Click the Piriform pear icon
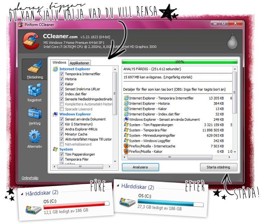 [x=232, y=41]
